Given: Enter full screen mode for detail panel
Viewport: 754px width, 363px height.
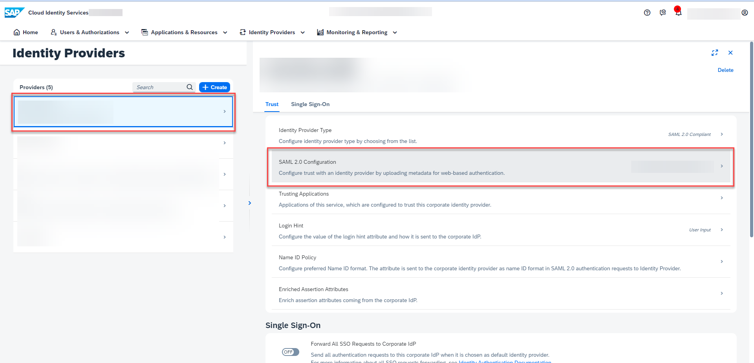Looking at the screenshot, I should (715, 53).
